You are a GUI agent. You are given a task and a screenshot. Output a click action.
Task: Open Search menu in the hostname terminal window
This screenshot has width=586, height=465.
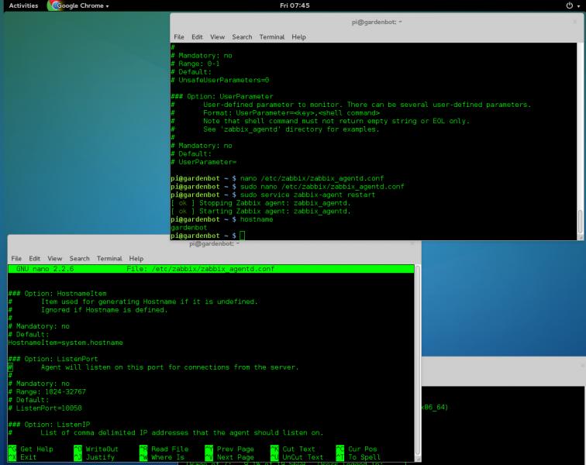tap(242, 36)
